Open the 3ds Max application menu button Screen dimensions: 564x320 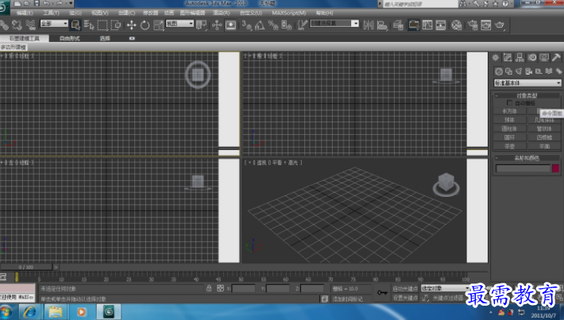coord(4,6)
